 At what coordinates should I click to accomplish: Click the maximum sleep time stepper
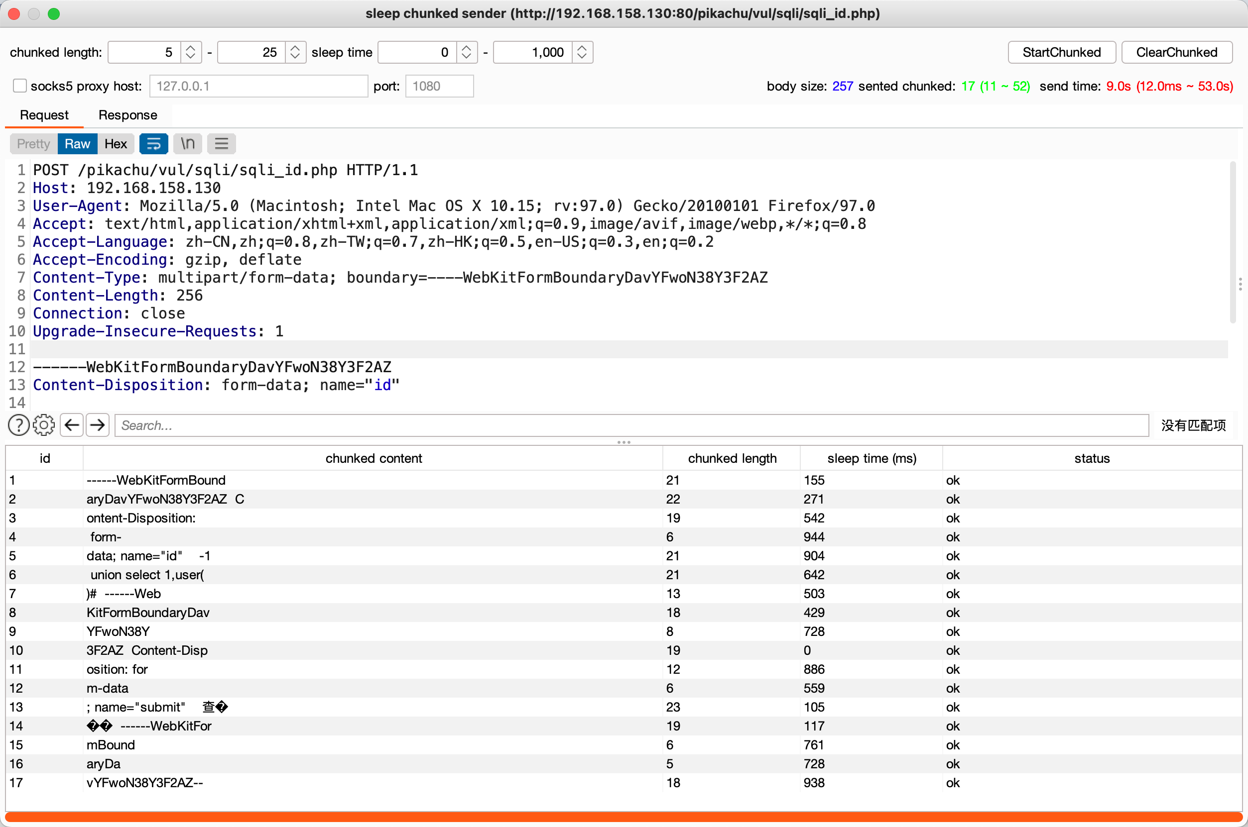582,52
